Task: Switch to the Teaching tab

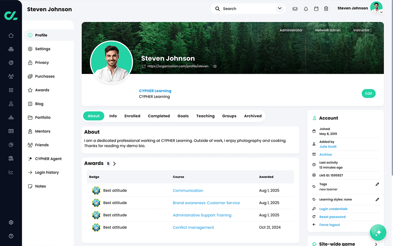Action: (x=205, y=116)
